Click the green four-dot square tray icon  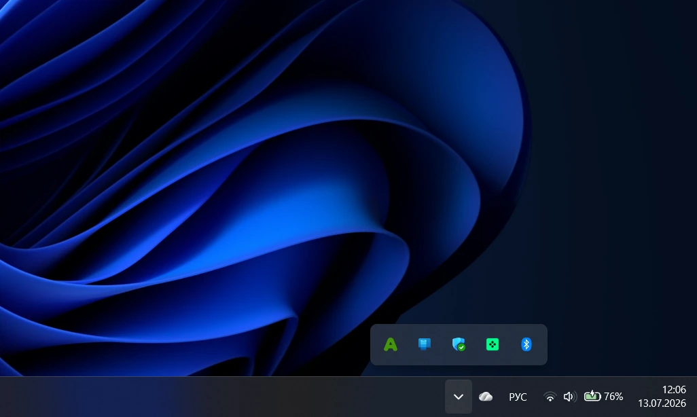point(493,344)
